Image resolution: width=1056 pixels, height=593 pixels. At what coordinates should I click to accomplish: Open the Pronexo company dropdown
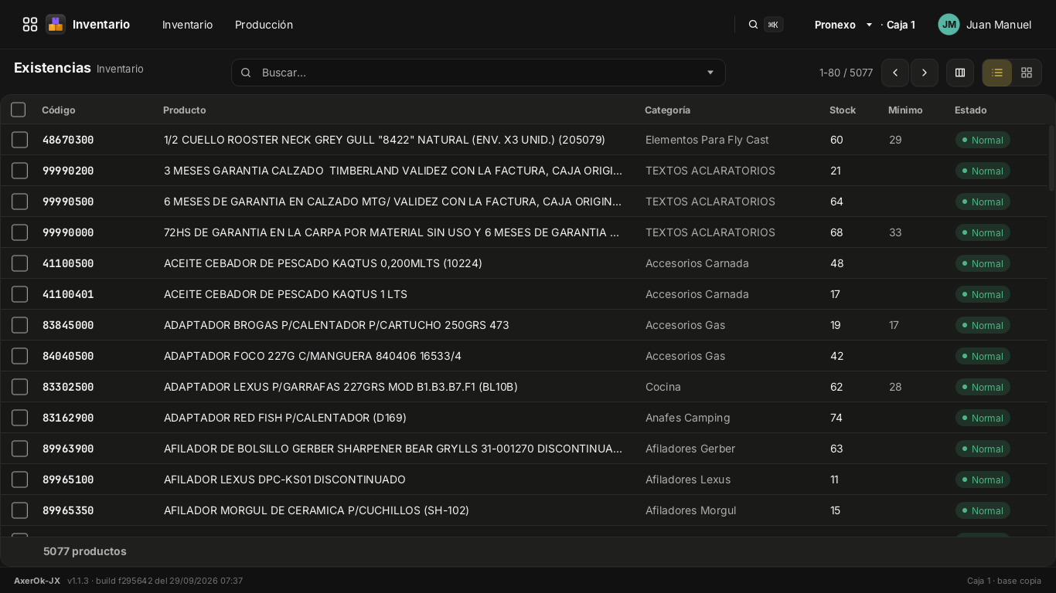point(843,25)
